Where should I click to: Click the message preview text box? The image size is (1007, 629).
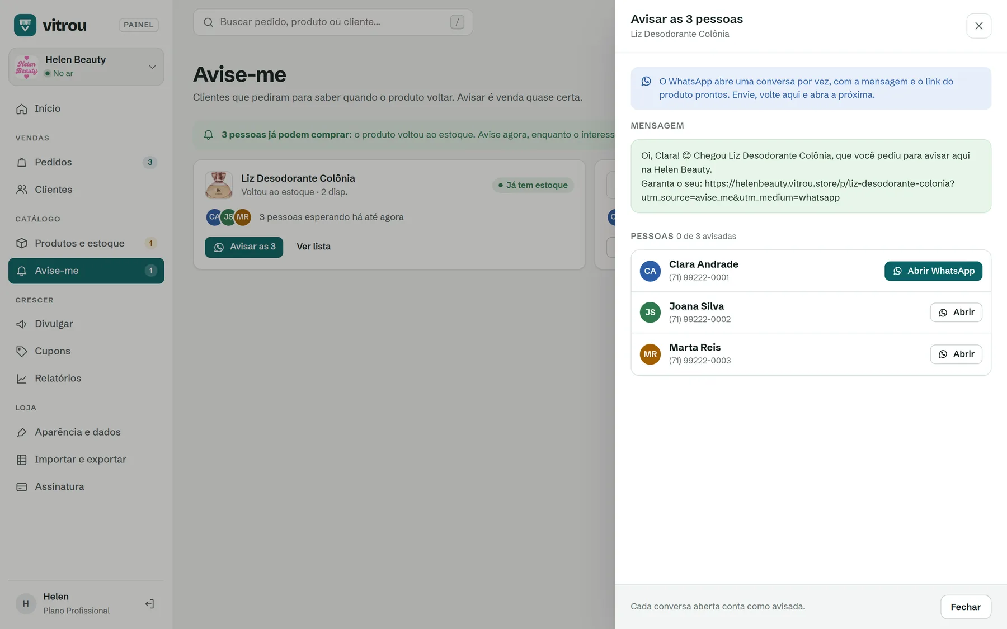[x=811, y=176]
